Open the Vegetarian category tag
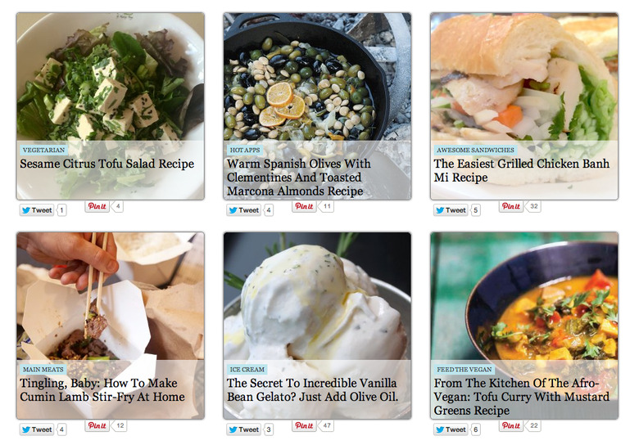The image size is (639, 445). (x=43, y=150)
